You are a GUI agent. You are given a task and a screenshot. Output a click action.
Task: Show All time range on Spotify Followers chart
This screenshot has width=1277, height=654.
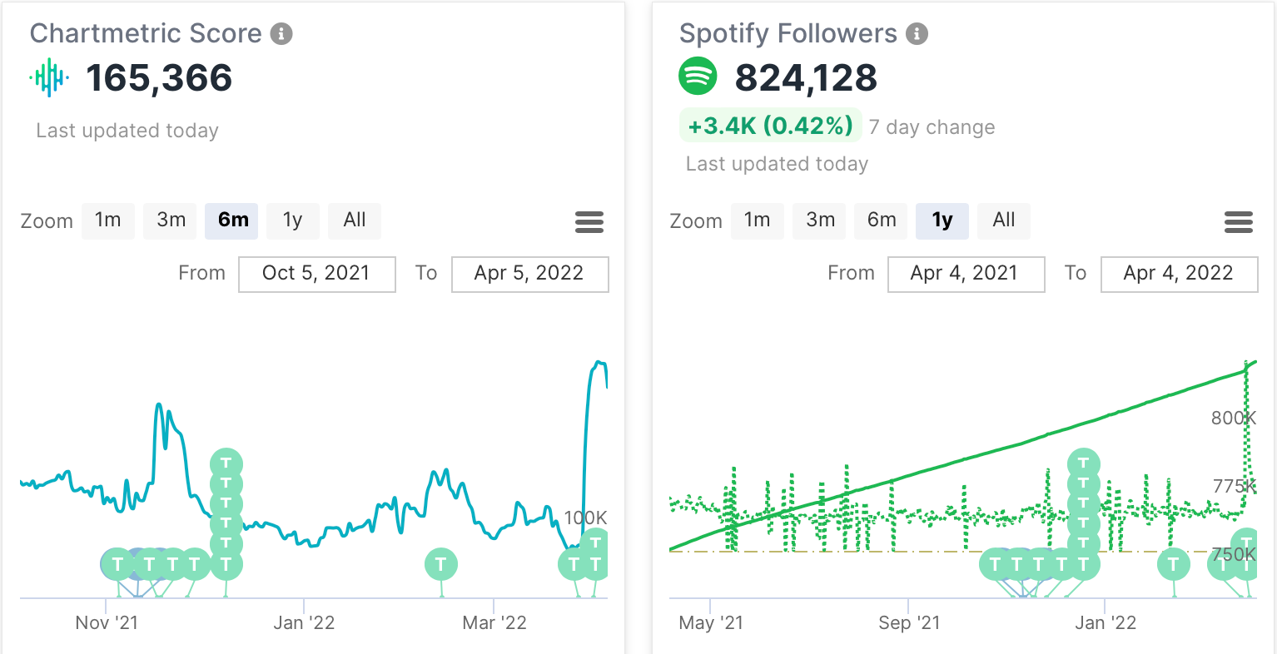point(1004,220)
